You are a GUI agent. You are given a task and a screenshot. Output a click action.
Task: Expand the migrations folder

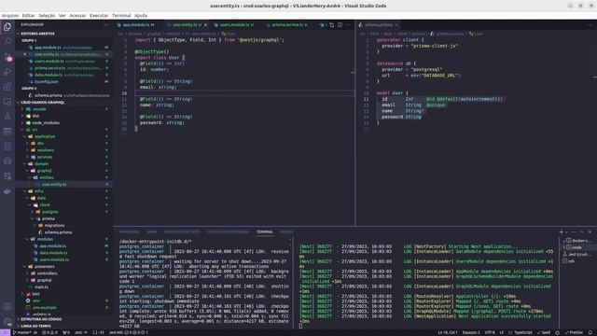coord(54,225)
